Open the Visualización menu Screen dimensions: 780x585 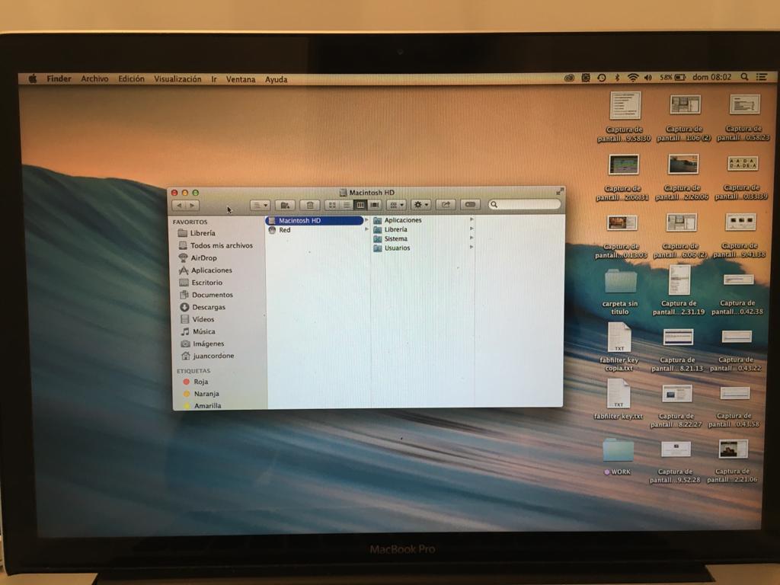pyautogui.click(x=177, y=79)
